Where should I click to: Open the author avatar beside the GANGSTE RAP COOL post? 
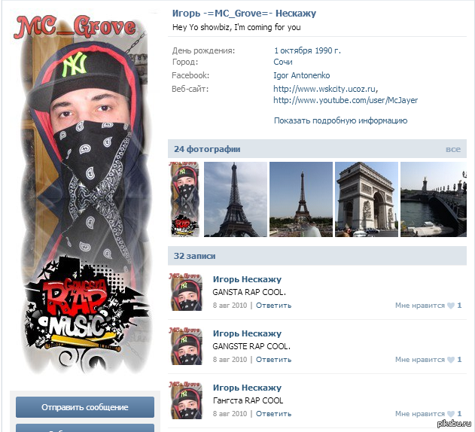[186, 347]
